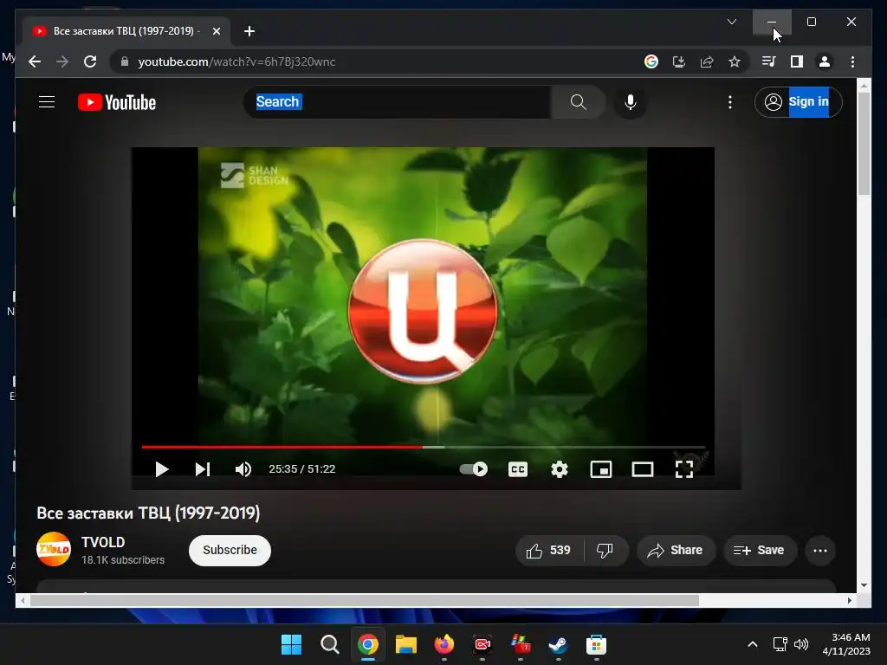Switch to miniplayer mode
The width and height of the screenshot is (887, 665).
tap(601, 469)
